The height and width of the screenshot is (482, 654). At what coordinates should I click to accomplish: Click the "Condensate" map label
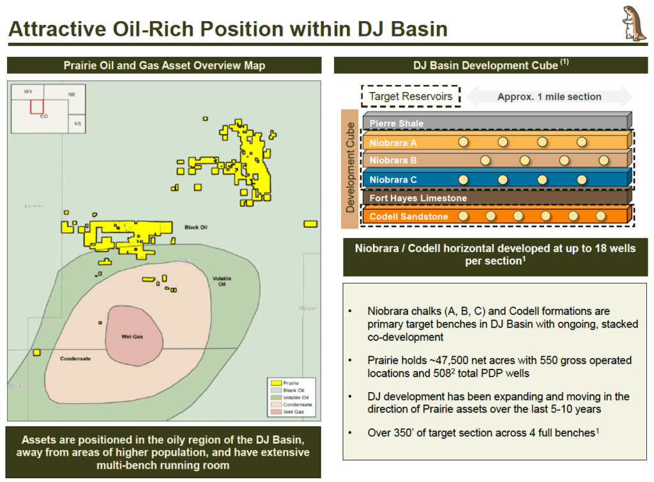(75, 359)
